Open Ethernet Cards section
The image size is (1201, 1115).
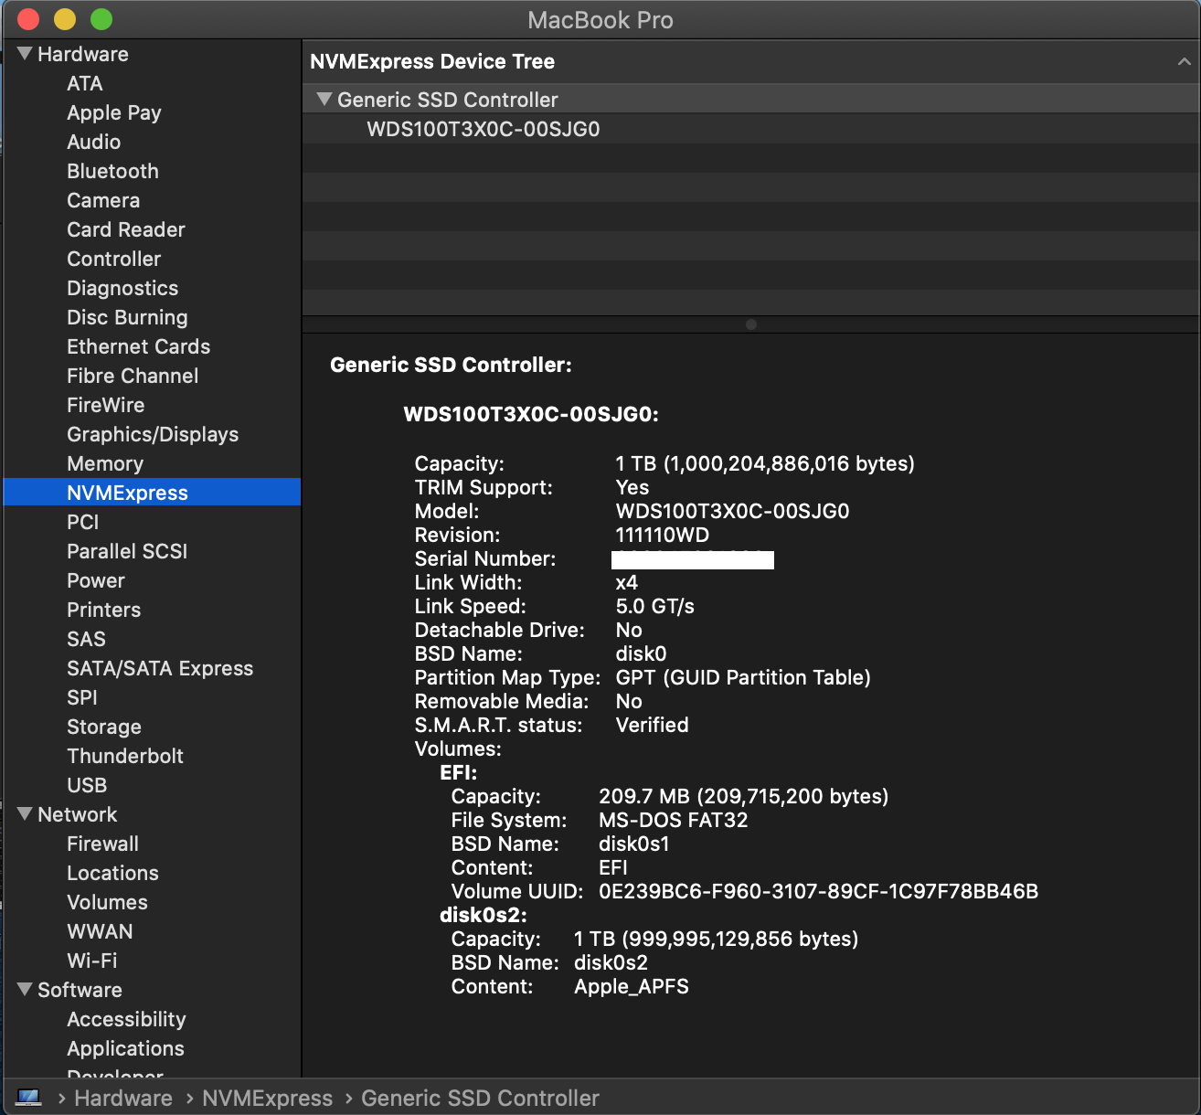[x=139, y=346]
